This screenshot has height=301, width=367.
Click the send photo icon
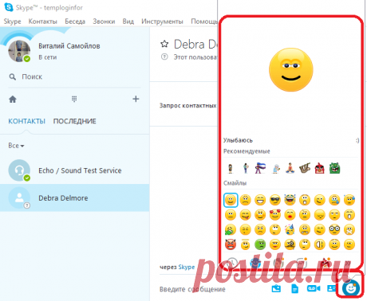276,288
